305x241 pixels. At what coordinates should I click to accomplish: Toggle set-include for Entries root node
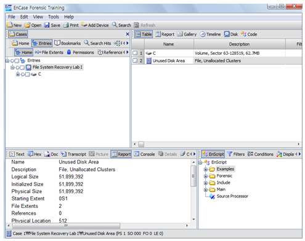[12, 61]
